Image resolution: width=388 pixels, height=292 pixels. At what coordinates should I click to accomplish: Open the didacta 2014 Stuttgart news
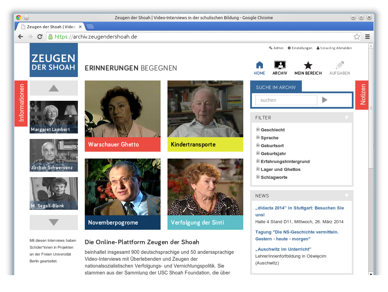(300, 211)
